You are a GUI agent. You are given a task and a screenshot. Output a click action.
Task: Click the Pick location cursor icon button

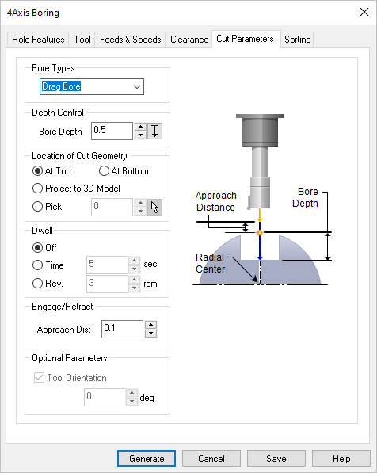(154, 208)
